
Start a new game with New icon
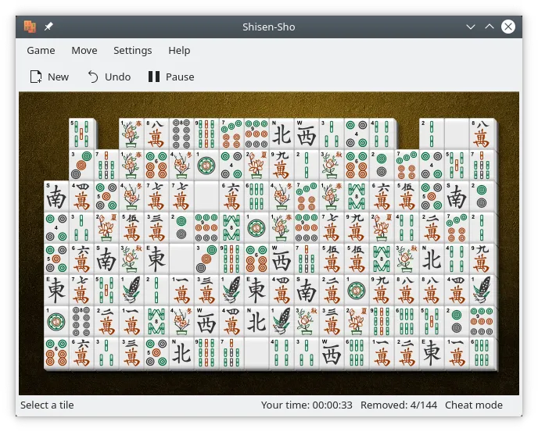(x=48, y=77)
